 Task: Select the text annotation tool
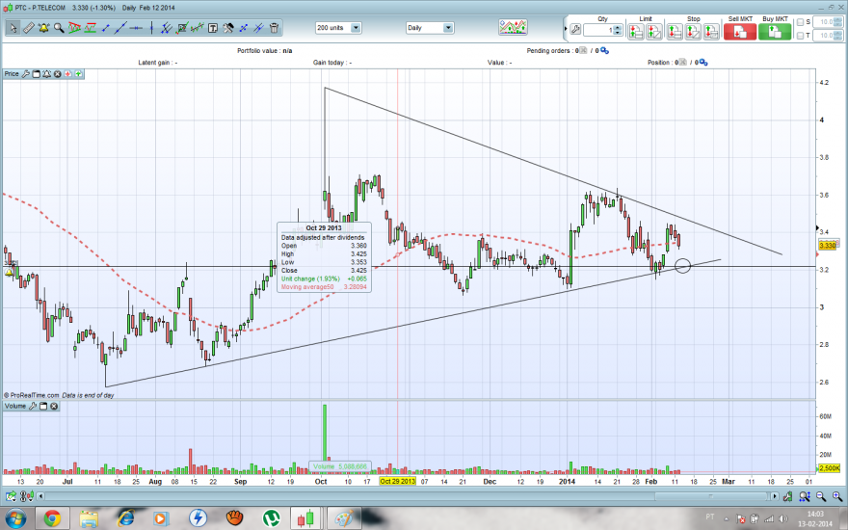coord(213,28)
